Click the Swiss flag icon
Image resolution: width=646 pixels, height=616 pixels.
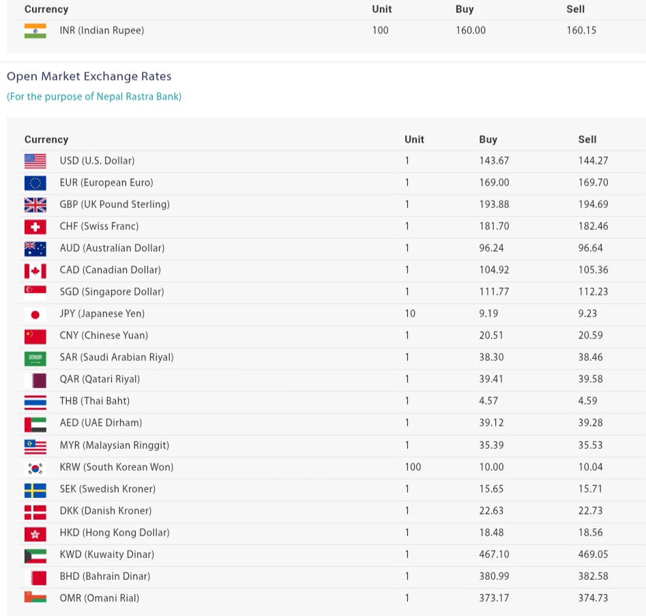(x=35, y=226)
